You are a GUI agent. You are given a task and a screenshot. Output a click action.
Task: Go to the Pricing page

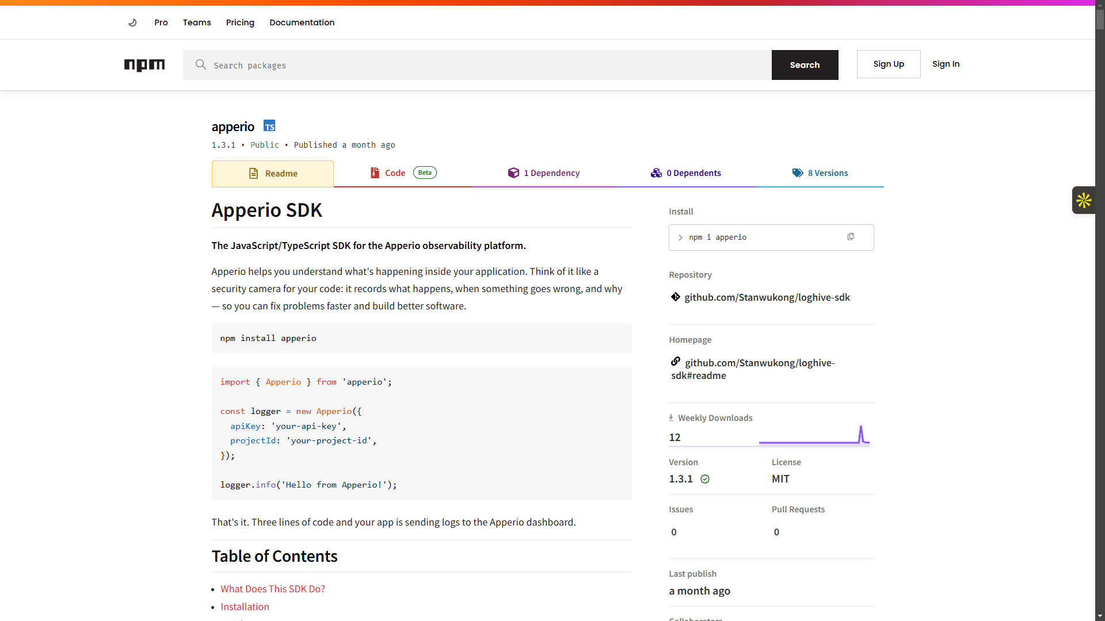pyautogui.click(x=240, y=22)
